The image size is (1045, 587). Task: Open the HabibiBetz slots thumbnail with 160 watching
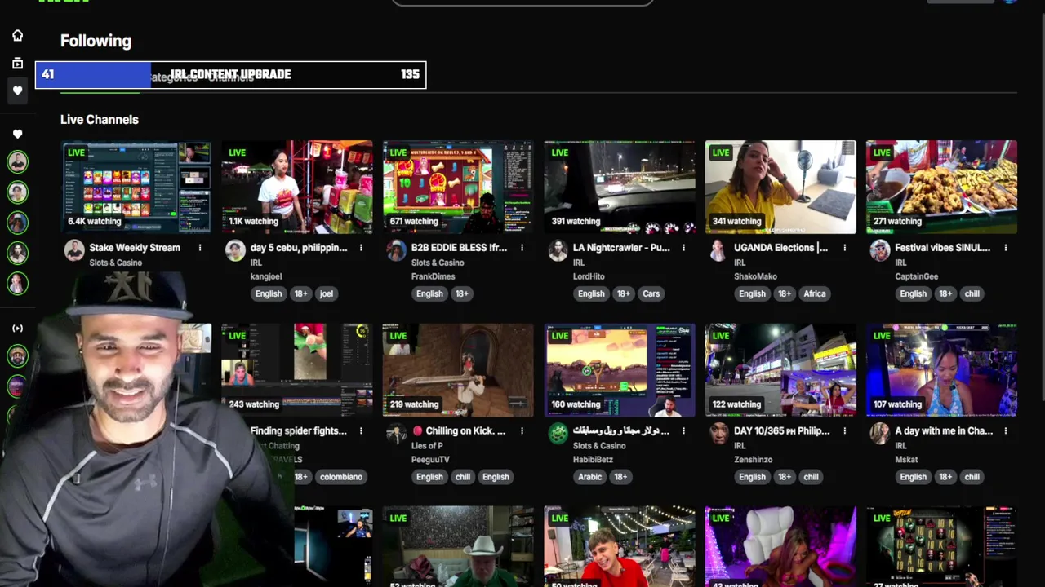point(620,370)
